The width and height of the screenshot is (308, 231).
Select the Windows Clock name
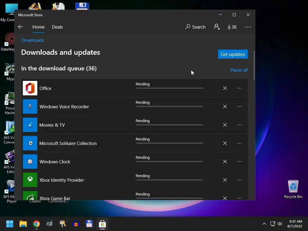click(x=55, y=162)
